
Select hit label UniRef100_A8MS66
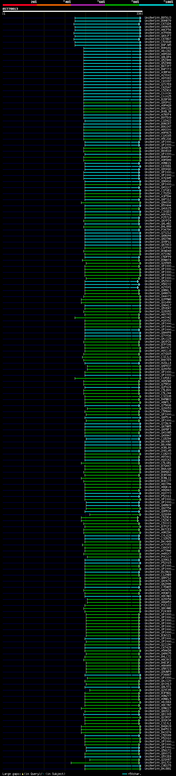pyautogui.click(x=158, y=54)
